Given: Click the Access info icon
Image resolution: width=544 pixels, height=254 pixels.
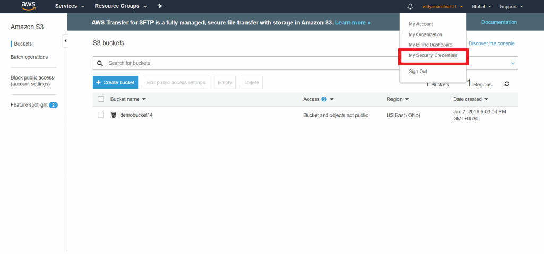Looking at the screenshot, I should 324,99.
